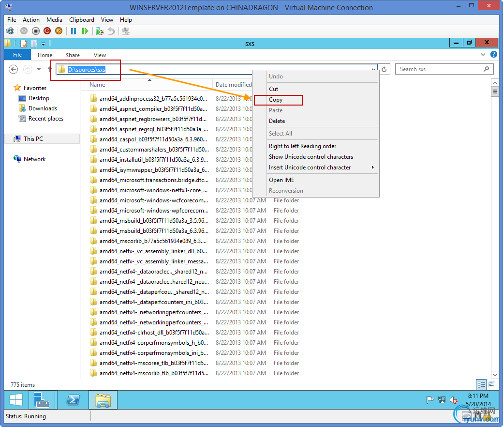
Task: Expand the ribbon with the chevron
Action: 483,55
